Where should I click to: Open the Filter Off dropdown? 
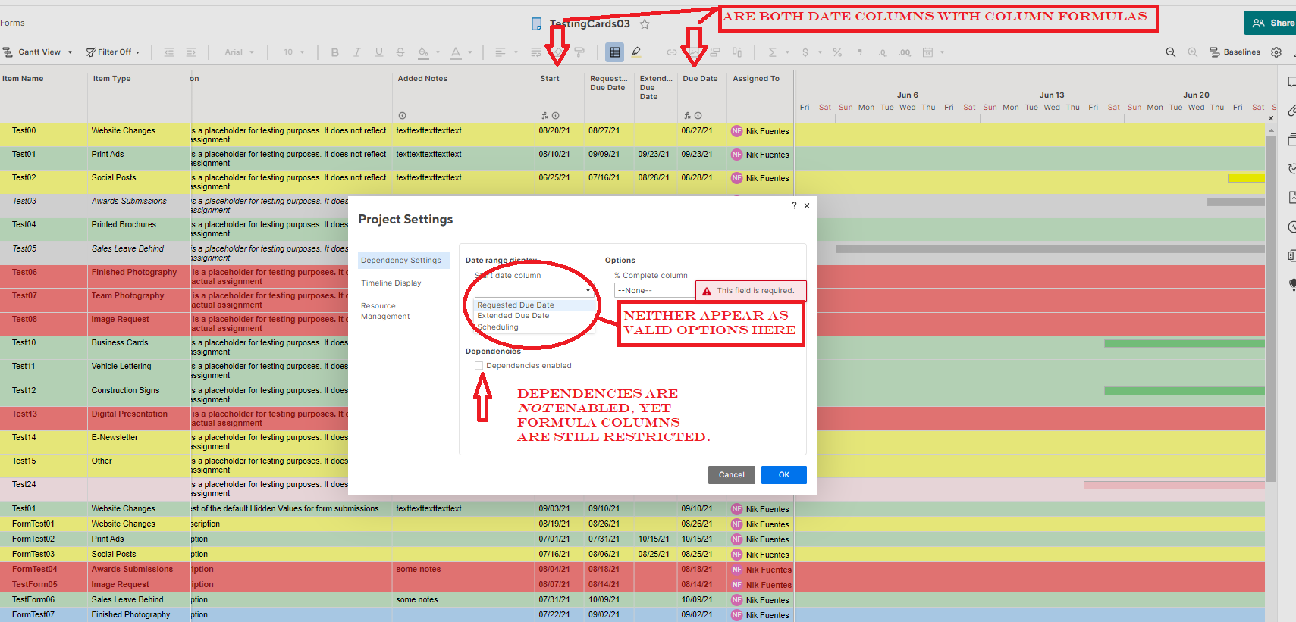113,52
